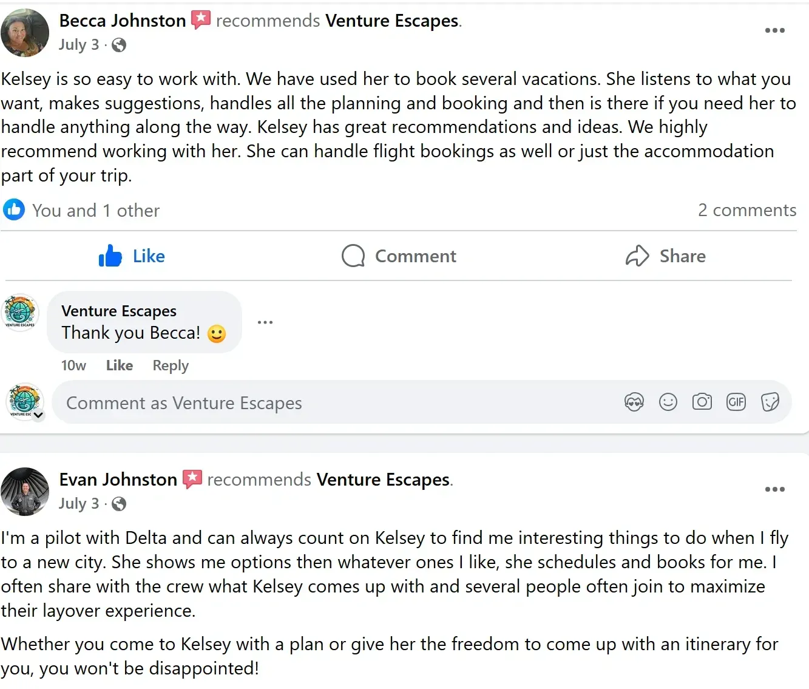
Task: Open options menu on Becca Johnston's post
Action: tap(774, 30)
